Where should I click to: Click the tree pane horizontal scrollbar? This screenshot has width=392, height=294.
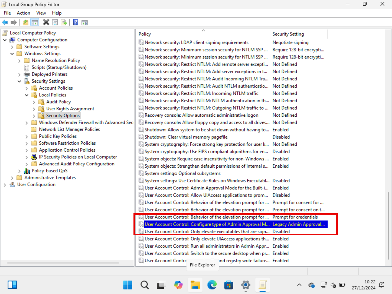tap(63, 263)
